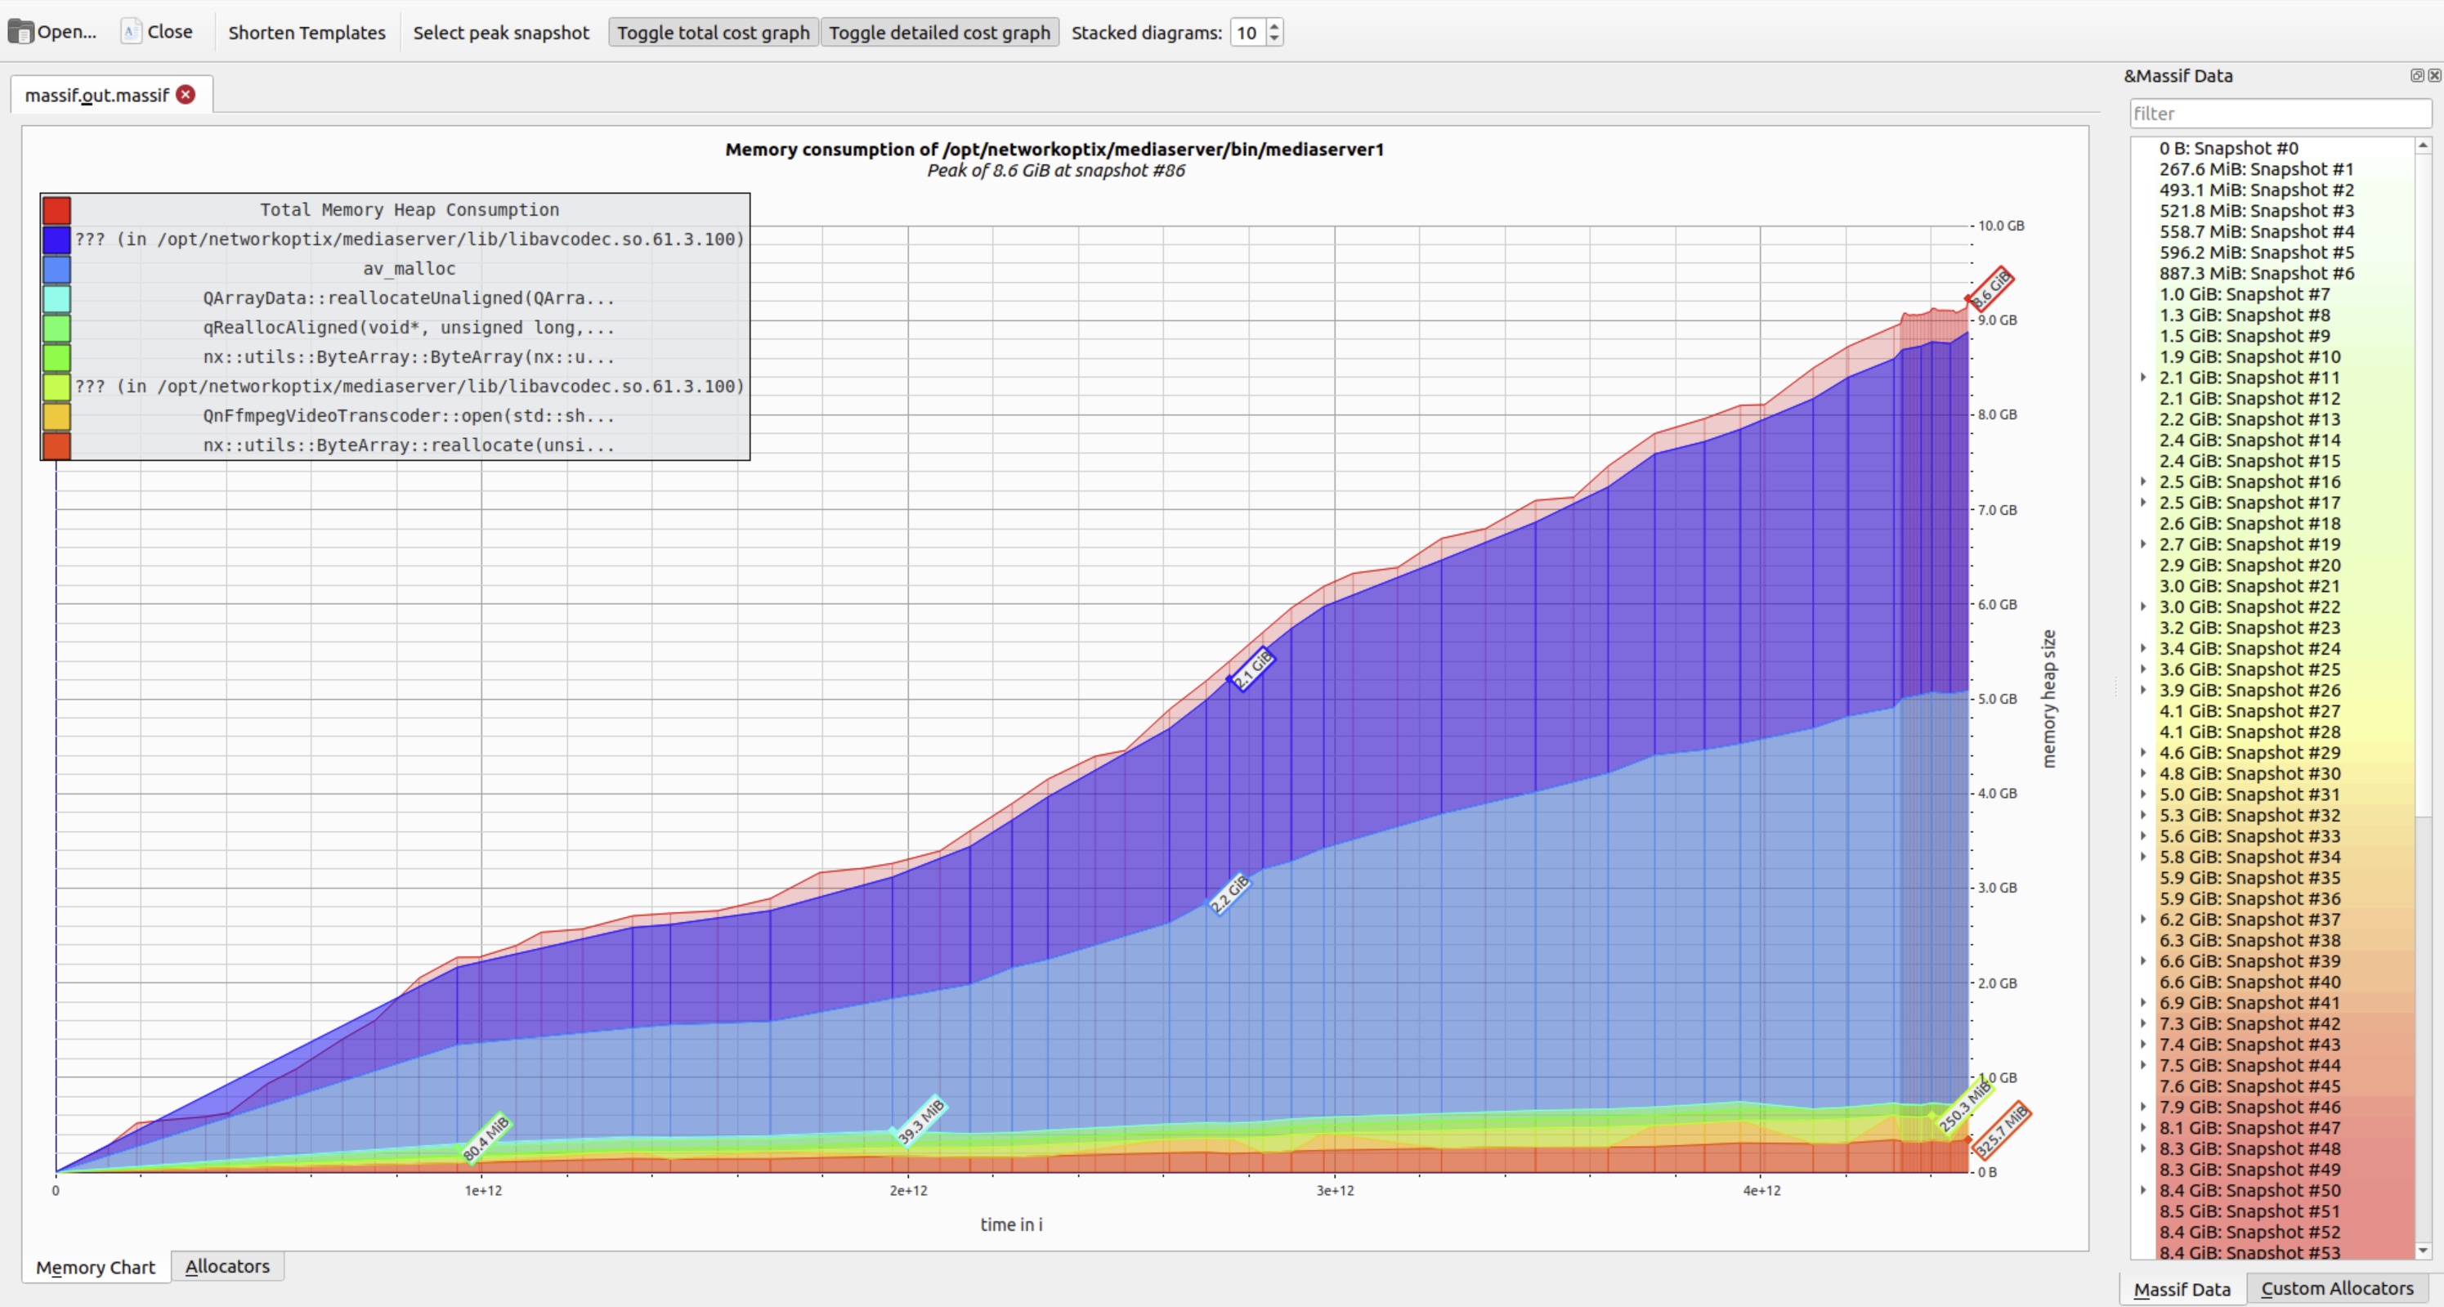The width and height of the screenshot is (2444, 1307).
Task: Click the scroll-down arrow of the snapshot list
Action: (x=2423, y=1251)
